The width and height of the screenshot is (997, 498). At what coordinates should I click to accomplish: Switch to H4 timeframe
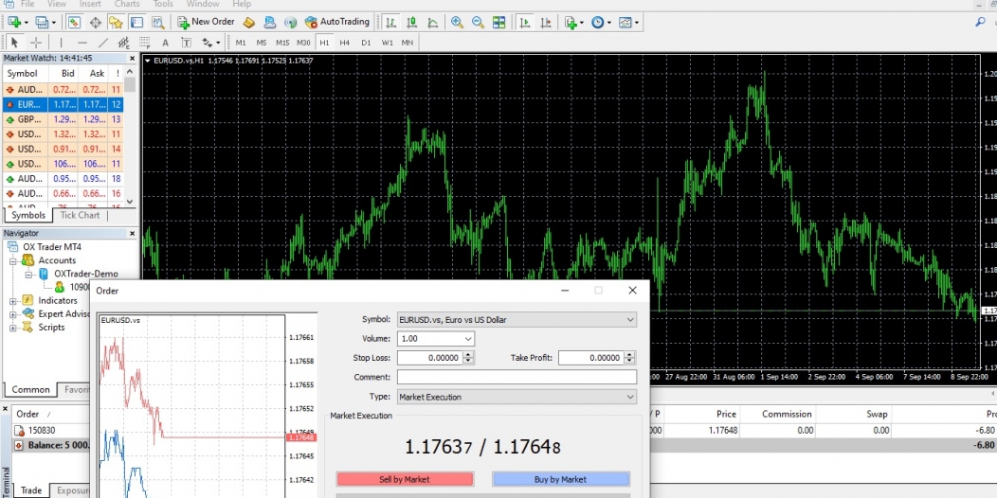tap(345, 43)
